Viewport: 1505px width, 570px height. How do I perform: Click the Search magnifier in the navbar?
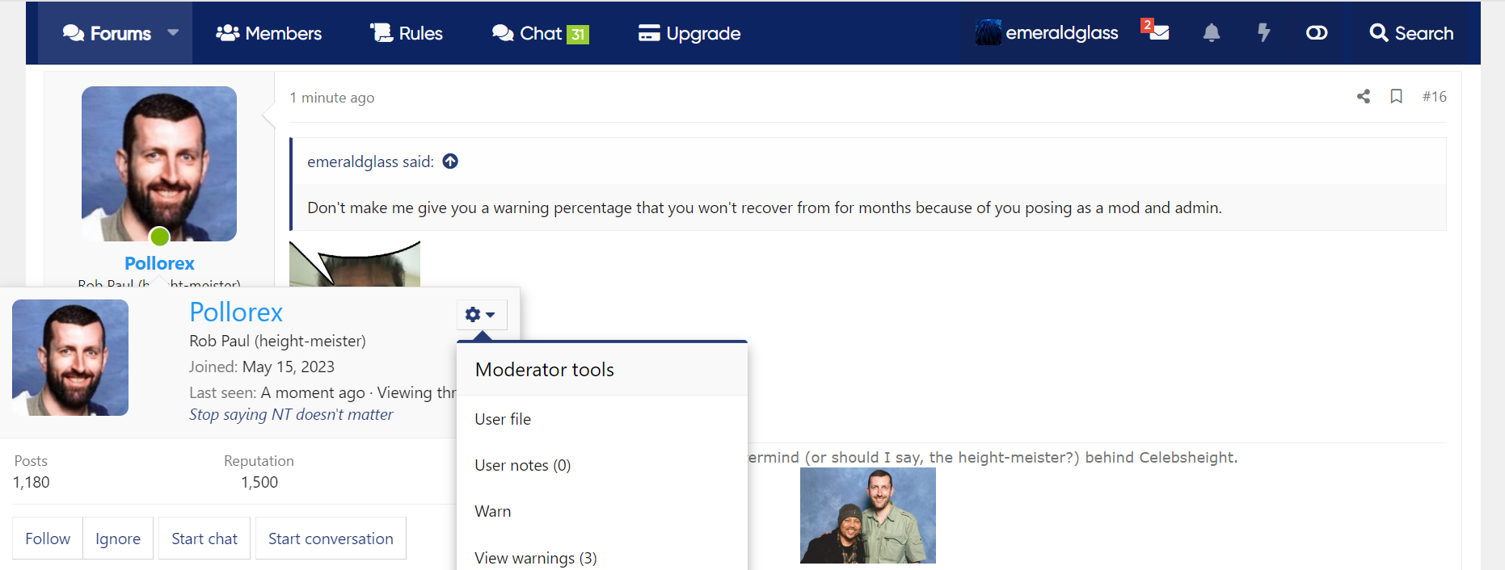1411,33
